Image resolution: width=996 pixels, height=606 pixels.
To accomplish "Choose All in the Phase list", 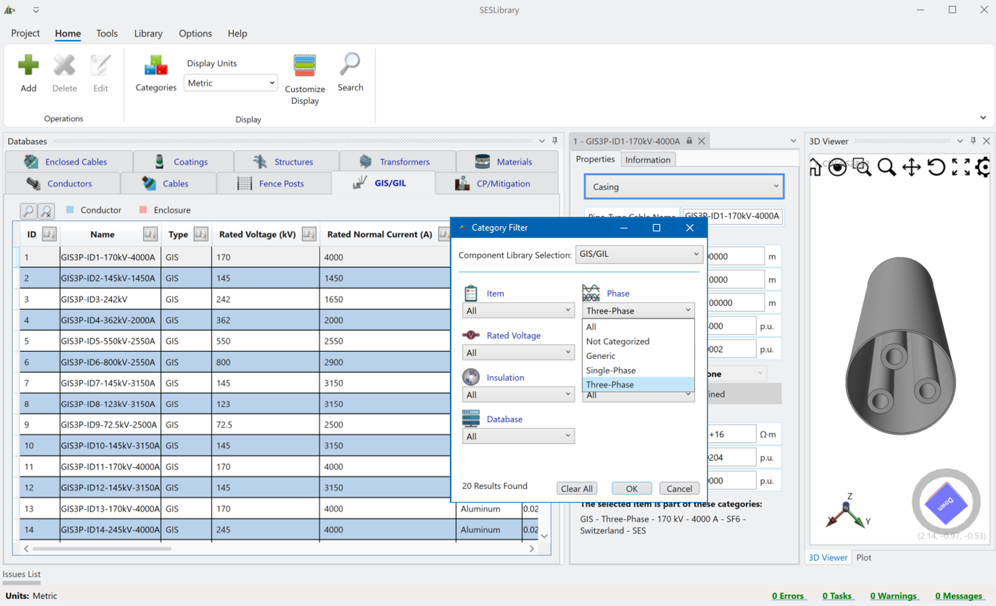I will (x=638, y=326).
